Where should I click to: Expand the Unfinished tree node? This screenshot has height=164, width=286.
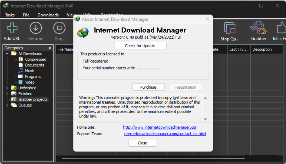click(x=7, y=88)
